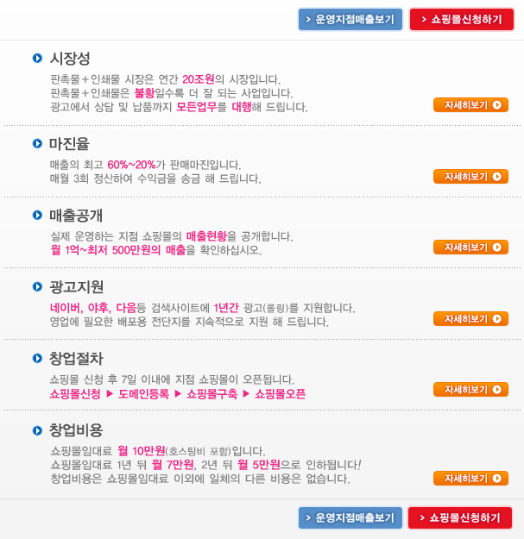Viewport: 524px width, 539px height.
Task: Click the blue bullet icon beside 광고지원
Action: pos(37,286)
